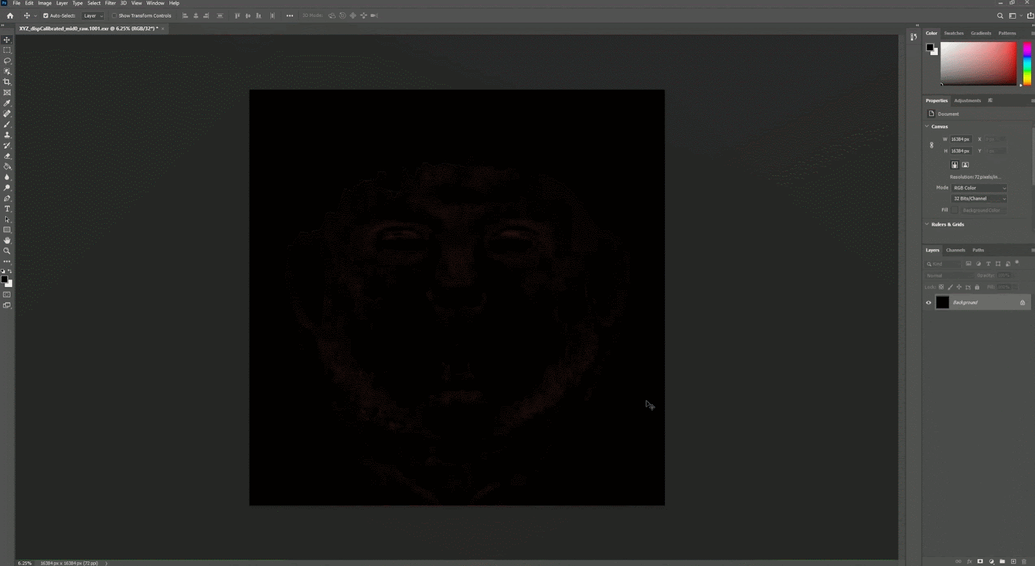Reset default foreground and background colors
1035x566 pixels.
[x=3, y=271]
